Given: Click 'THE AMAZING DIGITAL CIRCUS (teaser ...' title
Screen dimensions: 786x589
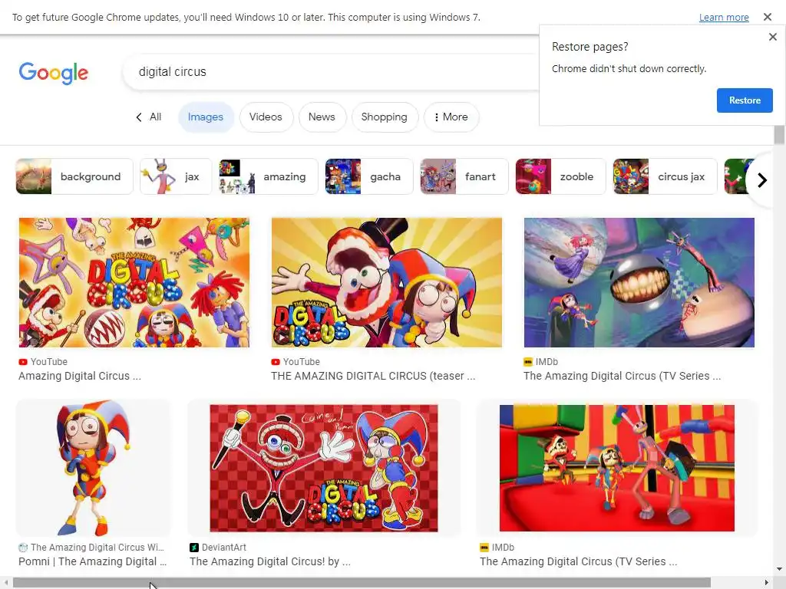Looking at the screenshot, I should coord(373,376).
